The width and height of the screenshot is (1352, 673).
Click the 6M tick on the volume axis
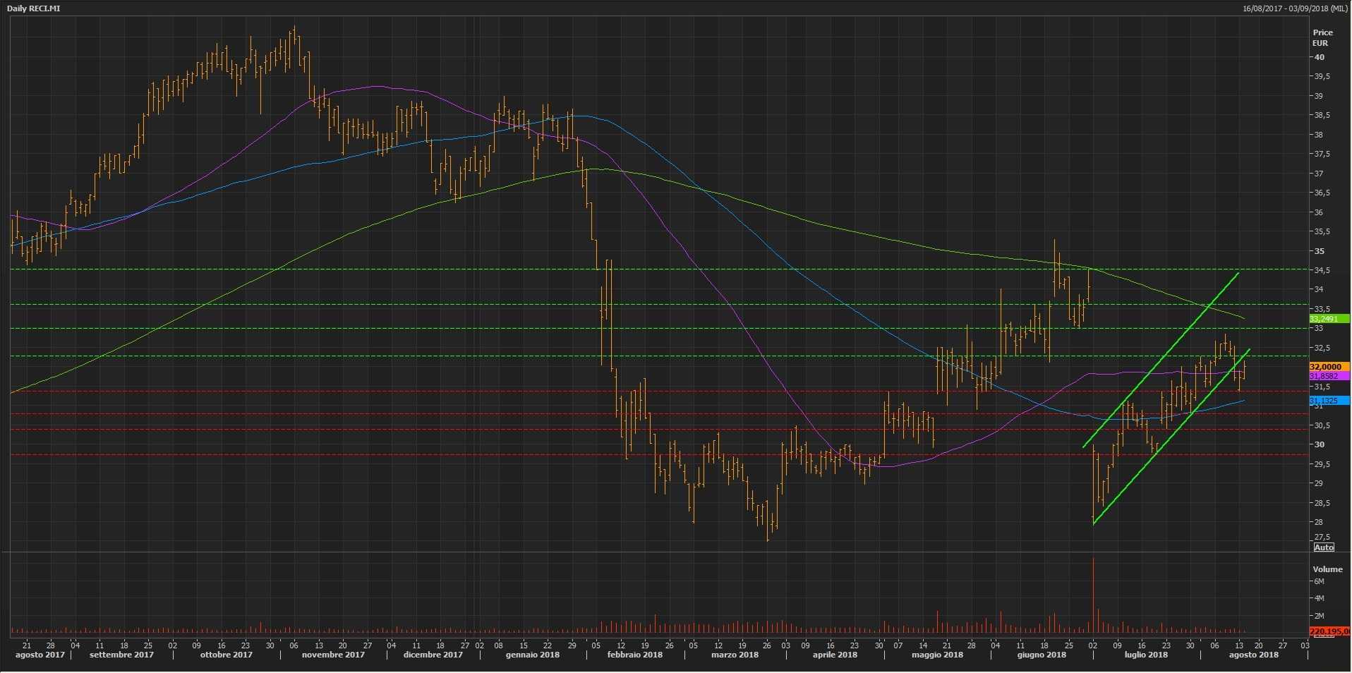point(1319,581)
